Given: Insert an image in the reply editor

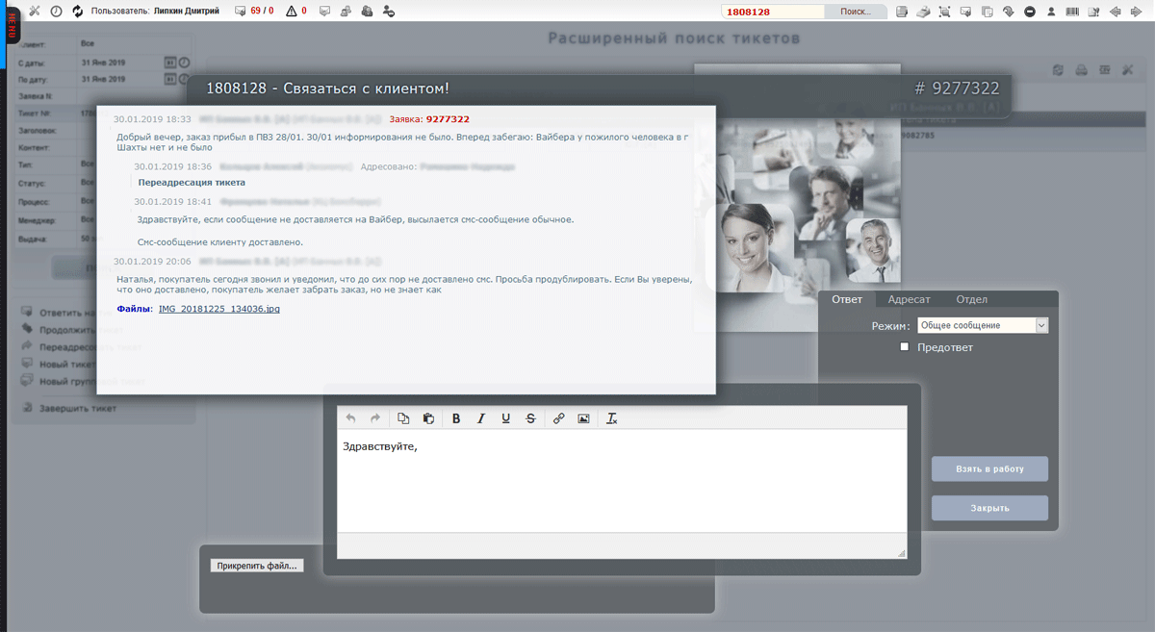Looking at the screenshot, I should click(583, 418).
